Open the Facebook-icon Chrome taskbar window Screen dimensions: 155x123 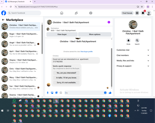click(110, 116)
